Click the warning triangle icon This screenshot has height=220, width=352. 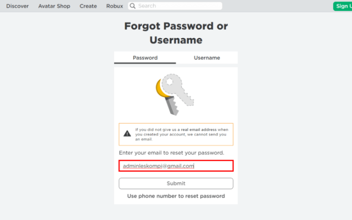pyautogui.click(x=127, y=134)
